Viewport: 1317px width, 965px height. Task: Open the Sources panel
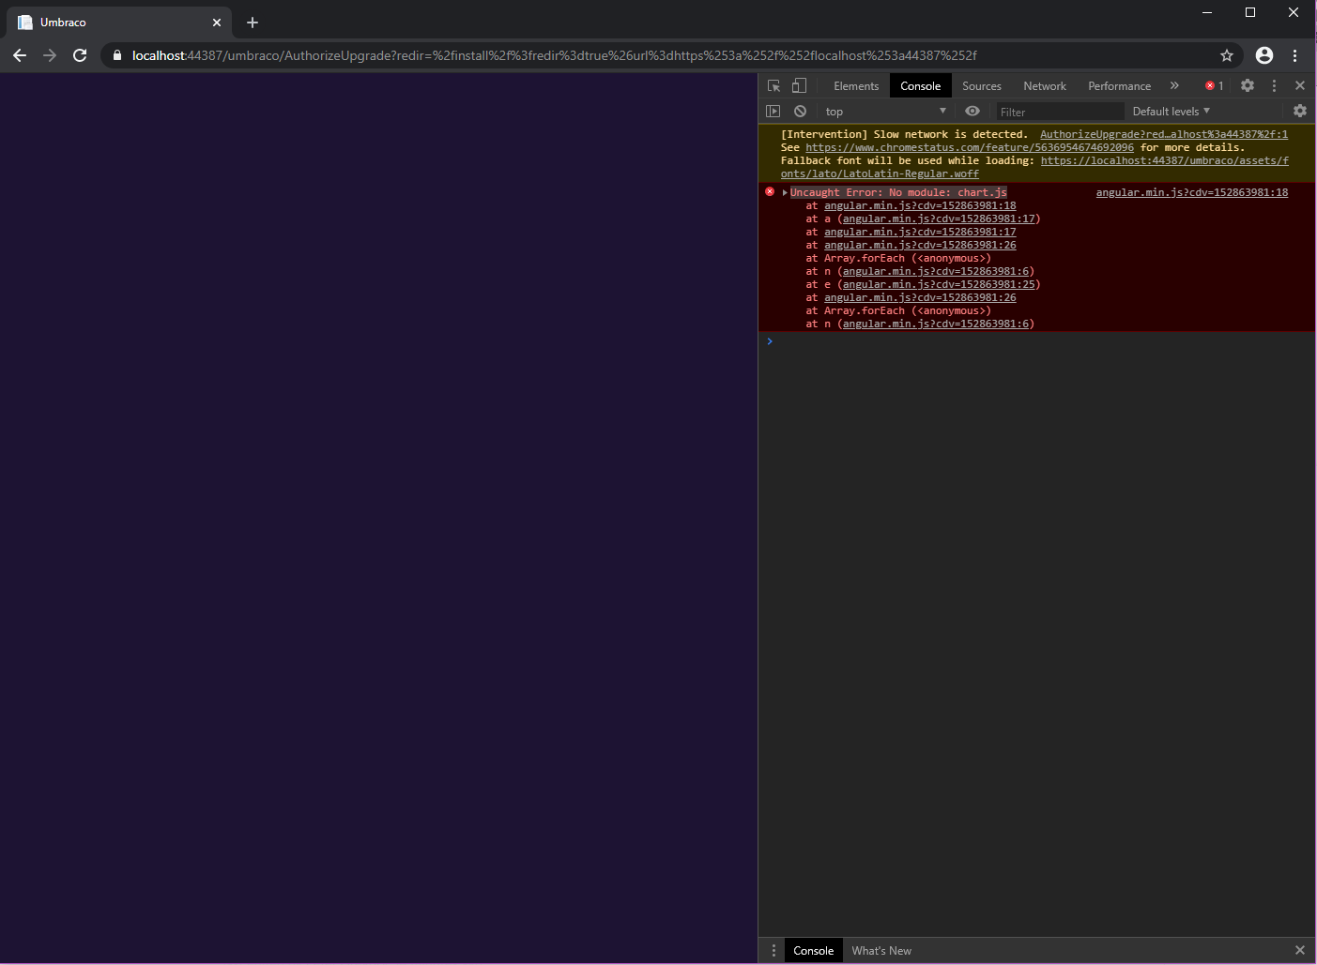point(982,85)
